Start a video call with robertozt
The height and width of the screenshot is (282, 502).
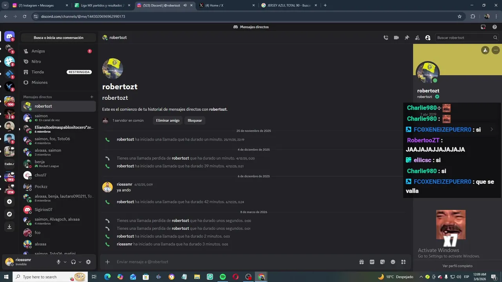[397, 38]
